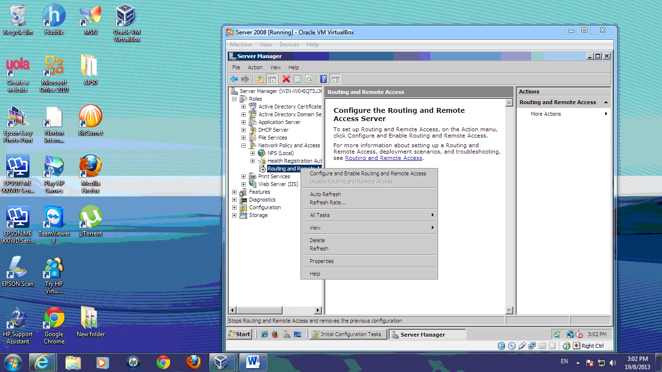
Task: Click the muted speaker icon in guest tray
Action: coord(580,334)
